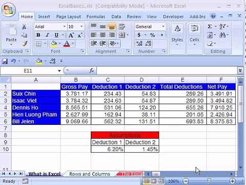Open the Developer tab
Screen dimensions: 246x185
[173, 16]
